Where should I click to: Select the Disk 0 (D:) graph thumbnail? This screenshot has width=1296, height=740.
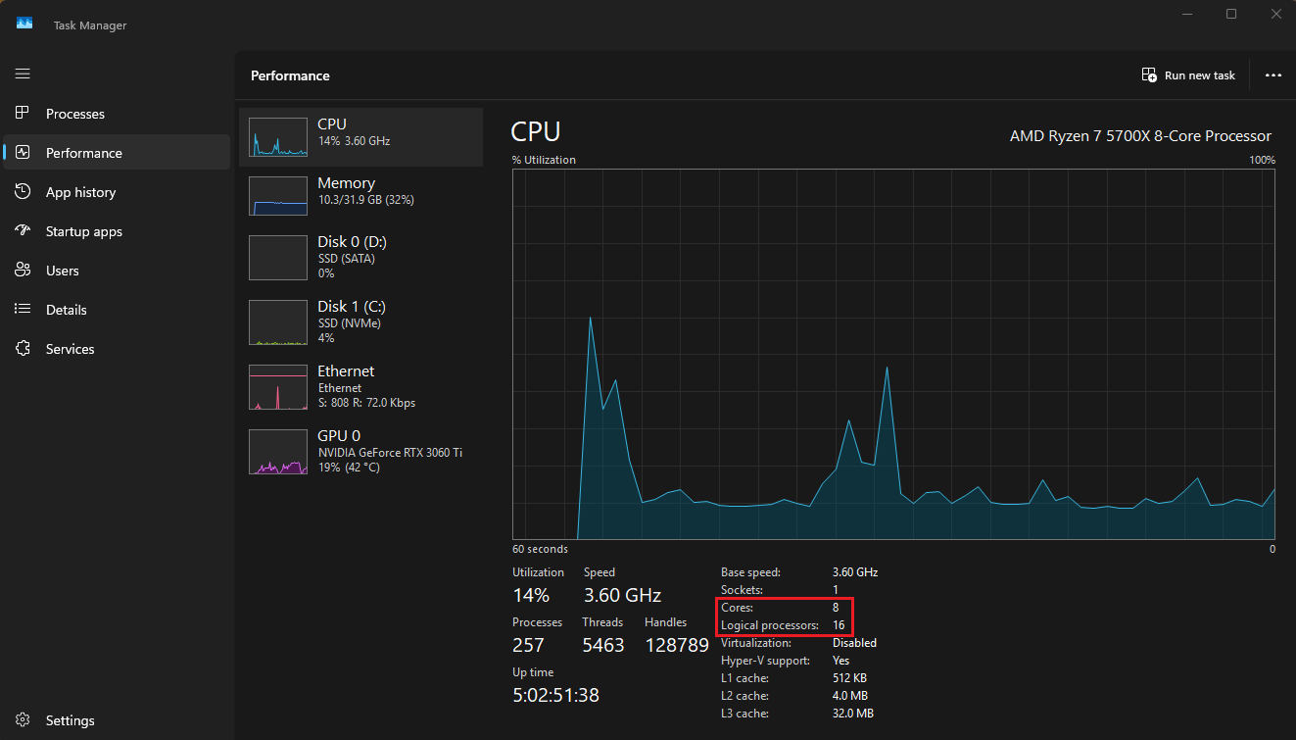point(278,258)
